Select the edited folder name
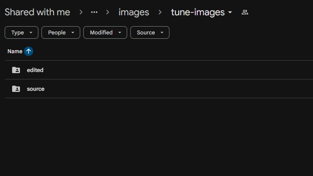 point(35,70)
